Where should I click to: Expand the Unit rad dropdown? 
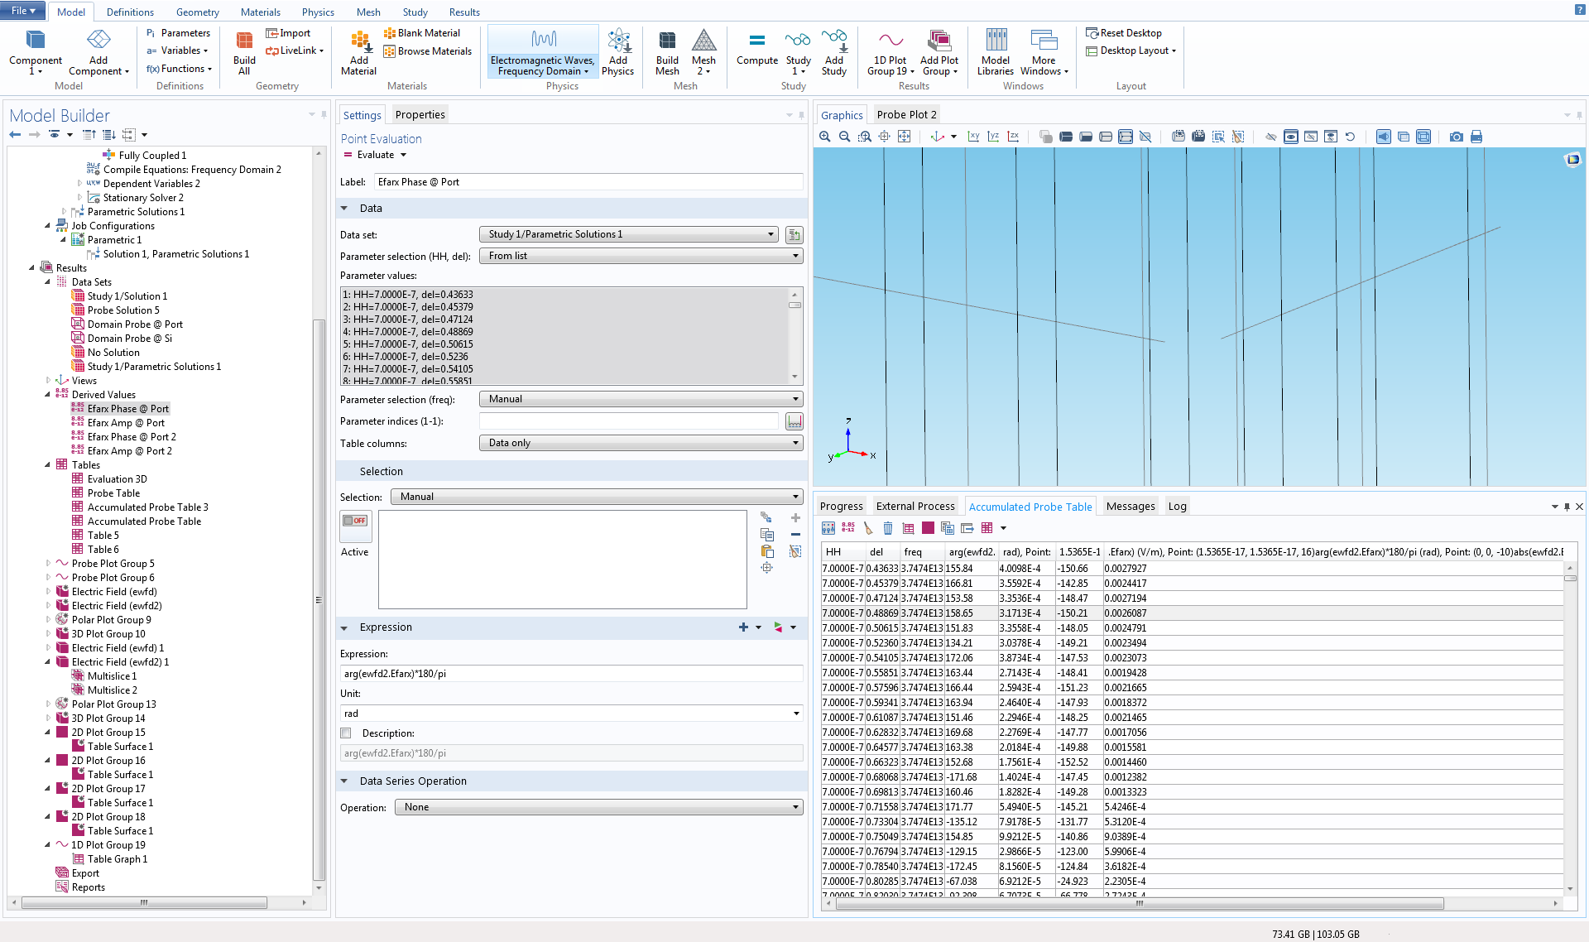[x=796, y=714]
